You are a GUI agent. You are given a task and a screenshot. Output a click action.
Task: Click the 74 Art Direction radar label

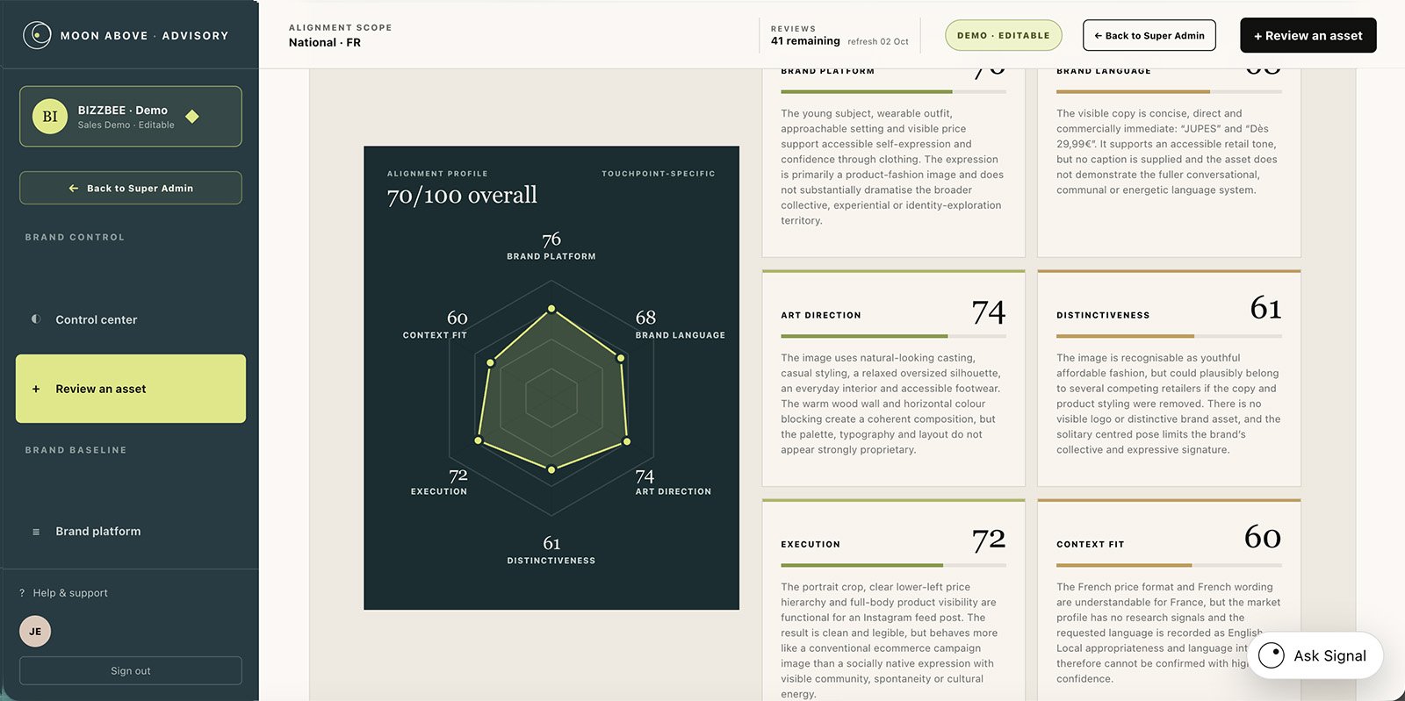pyautogui.click(x=673, y=482)
